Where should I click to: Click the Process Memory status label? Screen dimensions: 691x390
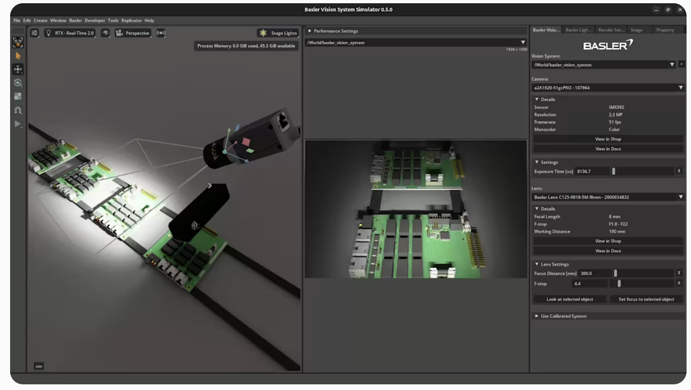[x=246, y=46]
